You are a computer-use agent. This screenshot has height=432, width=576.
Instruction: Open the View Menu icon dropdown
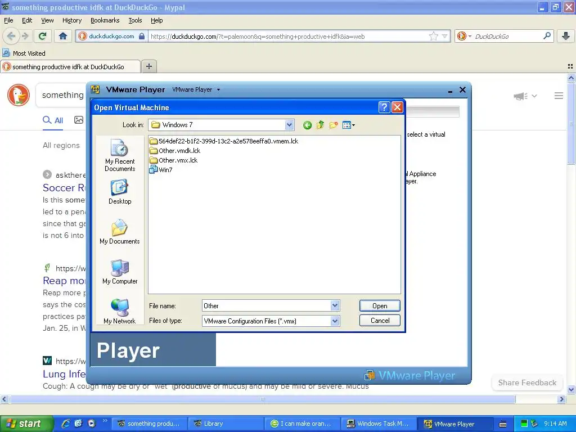point(348,125)
